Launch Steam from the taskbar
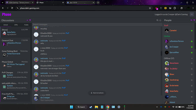Viewport: 196px width, 110px height. 91,107
